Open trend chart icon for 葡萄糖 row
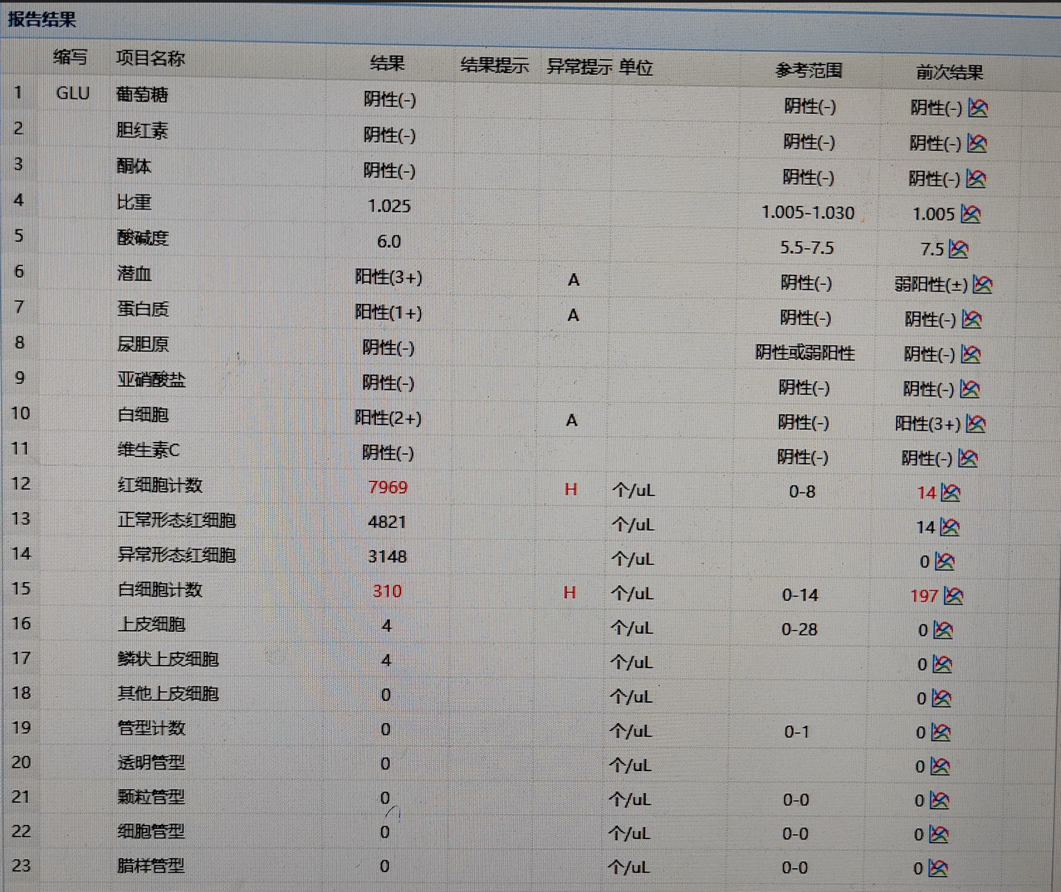 point(978,108)
